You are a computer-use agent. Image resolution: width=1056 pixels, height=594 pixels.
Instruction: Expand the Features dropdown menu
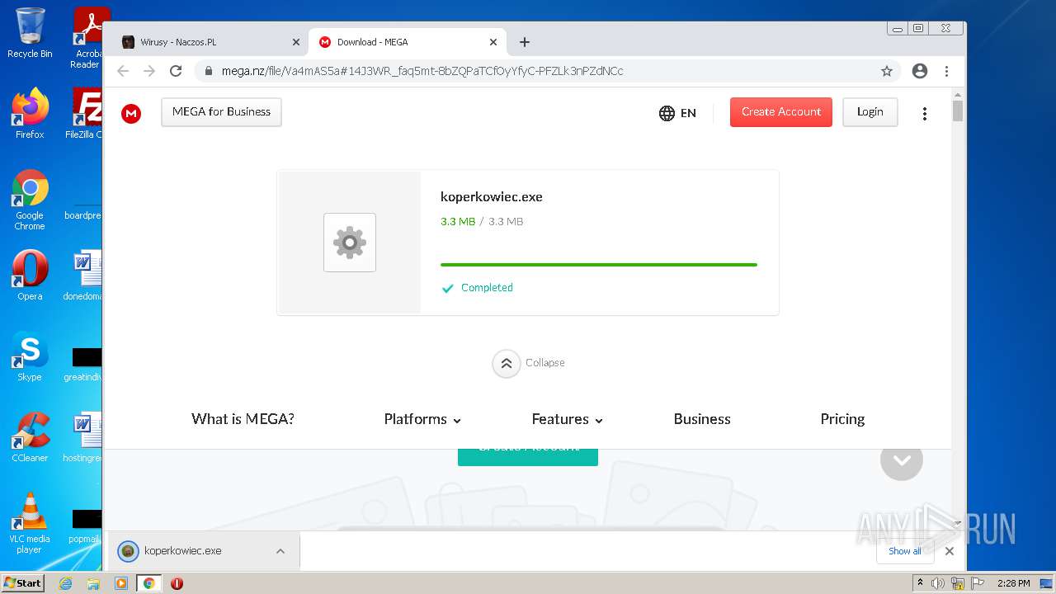click(568, 419)
